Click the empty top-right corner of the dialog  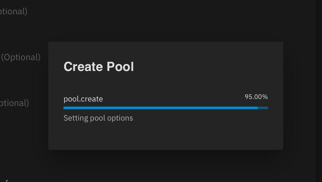[x=273, y=50]
